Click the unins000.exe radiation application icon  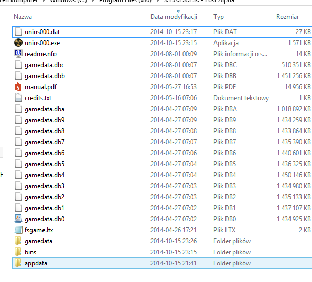click(x=18, y=42)
